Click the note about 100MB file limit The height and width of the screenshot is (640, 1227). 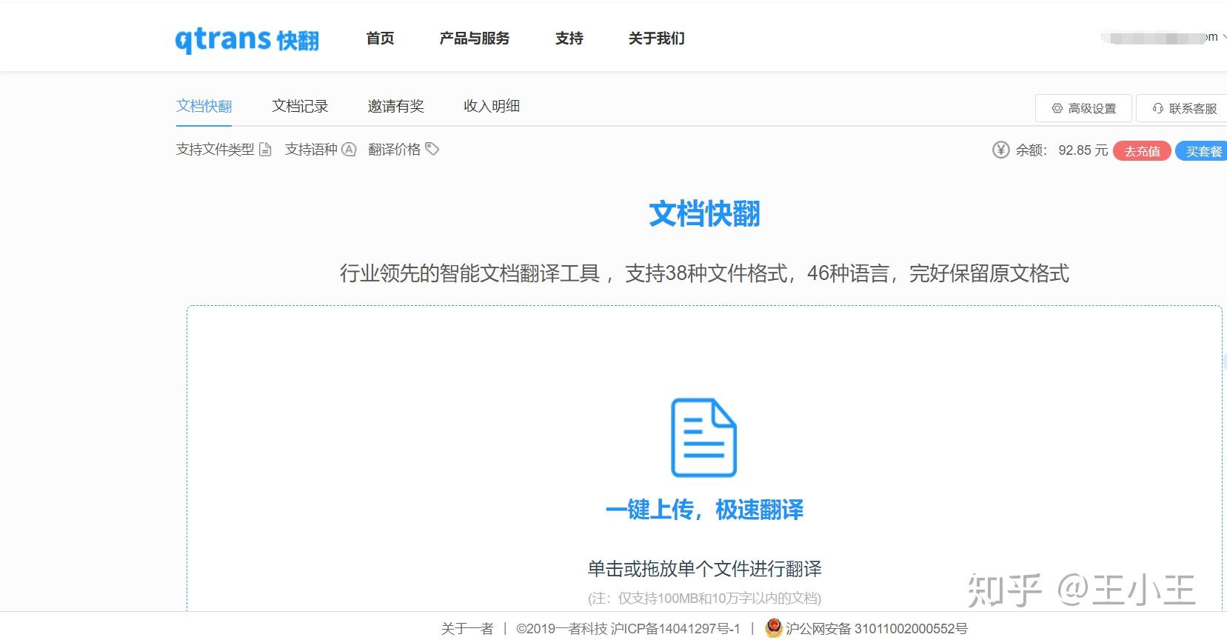click(x=704, y=598)
